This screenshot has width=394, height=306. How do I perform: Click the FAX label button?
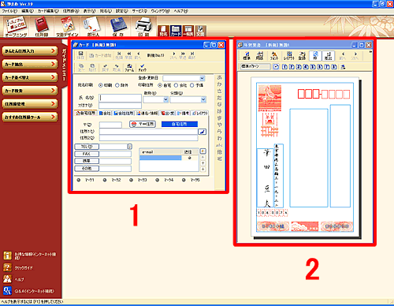[x=87, y=154]
